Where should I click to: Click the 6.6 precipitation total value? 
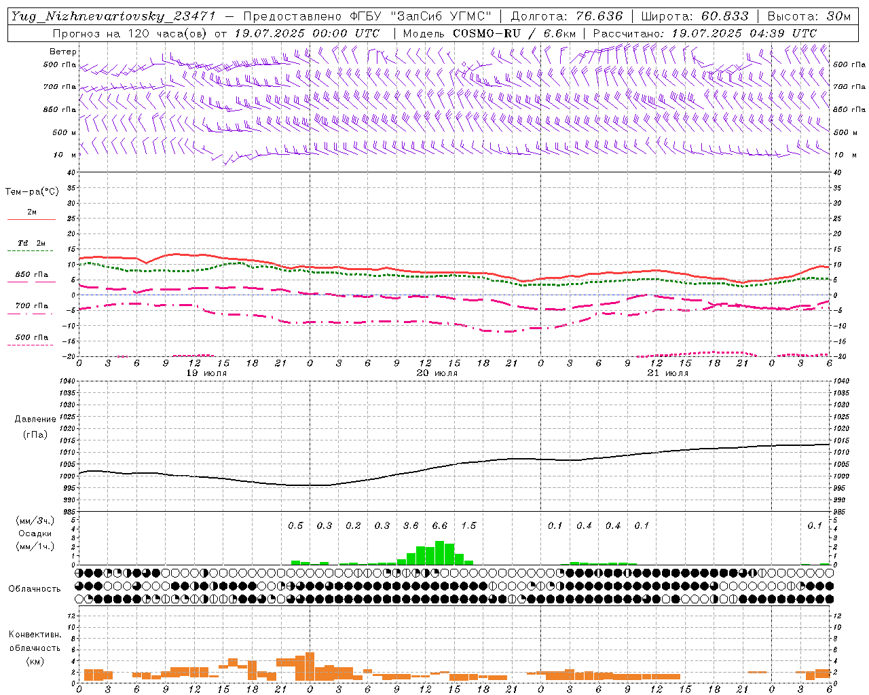[439, 526]
